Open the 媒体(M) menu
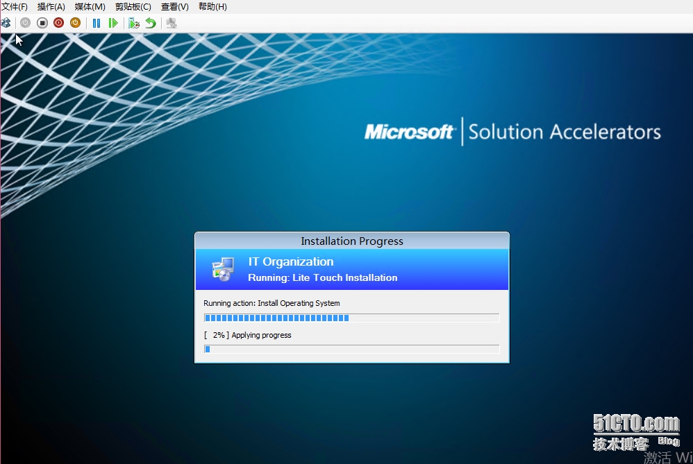Screen dimensions: 693x464 90,7
